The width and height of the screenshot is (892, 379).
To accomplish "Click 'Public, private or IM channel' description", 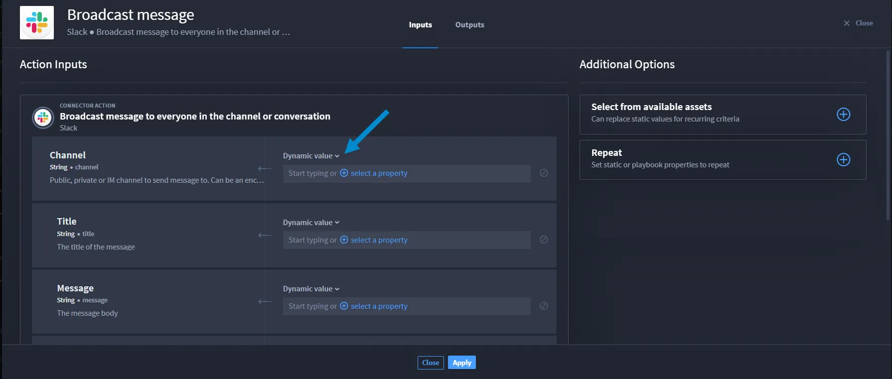I will pyautogui.click(x=157, y=180).
